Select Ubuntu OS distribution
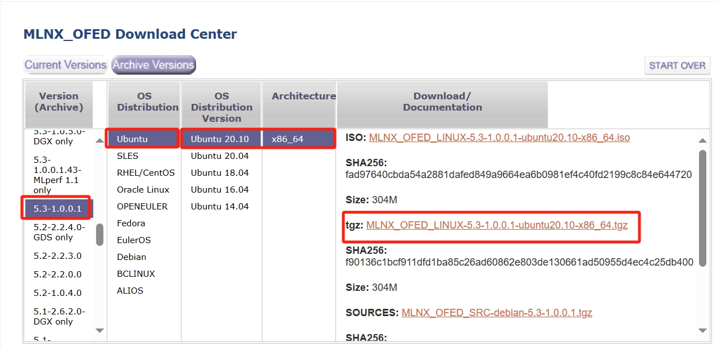The image size is (717, 347). click(x=143, y=139)
